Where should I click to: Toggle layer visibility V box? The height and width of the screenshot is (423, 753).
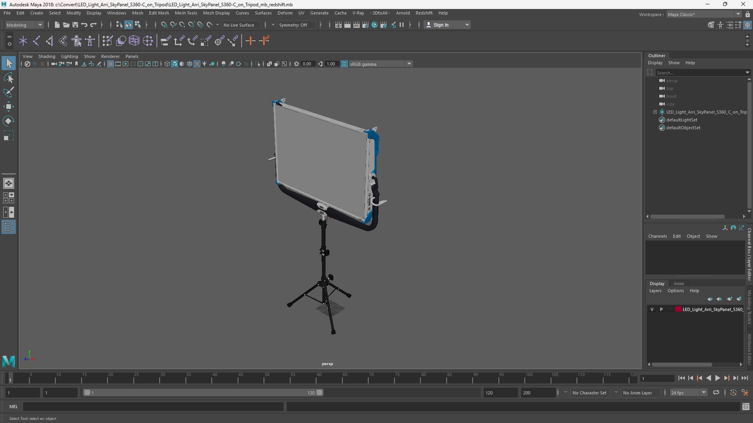(x=652, y=309)
